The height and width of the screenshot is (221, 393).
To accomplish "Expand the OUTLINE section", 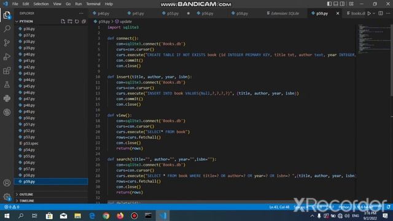I will [x=51, y=195].
